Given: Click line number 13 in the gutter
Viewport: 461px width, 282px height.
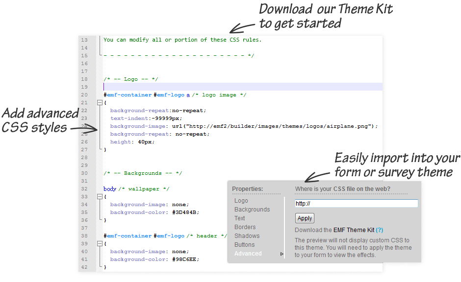Looking at the screenshot, I should point(84,40).
